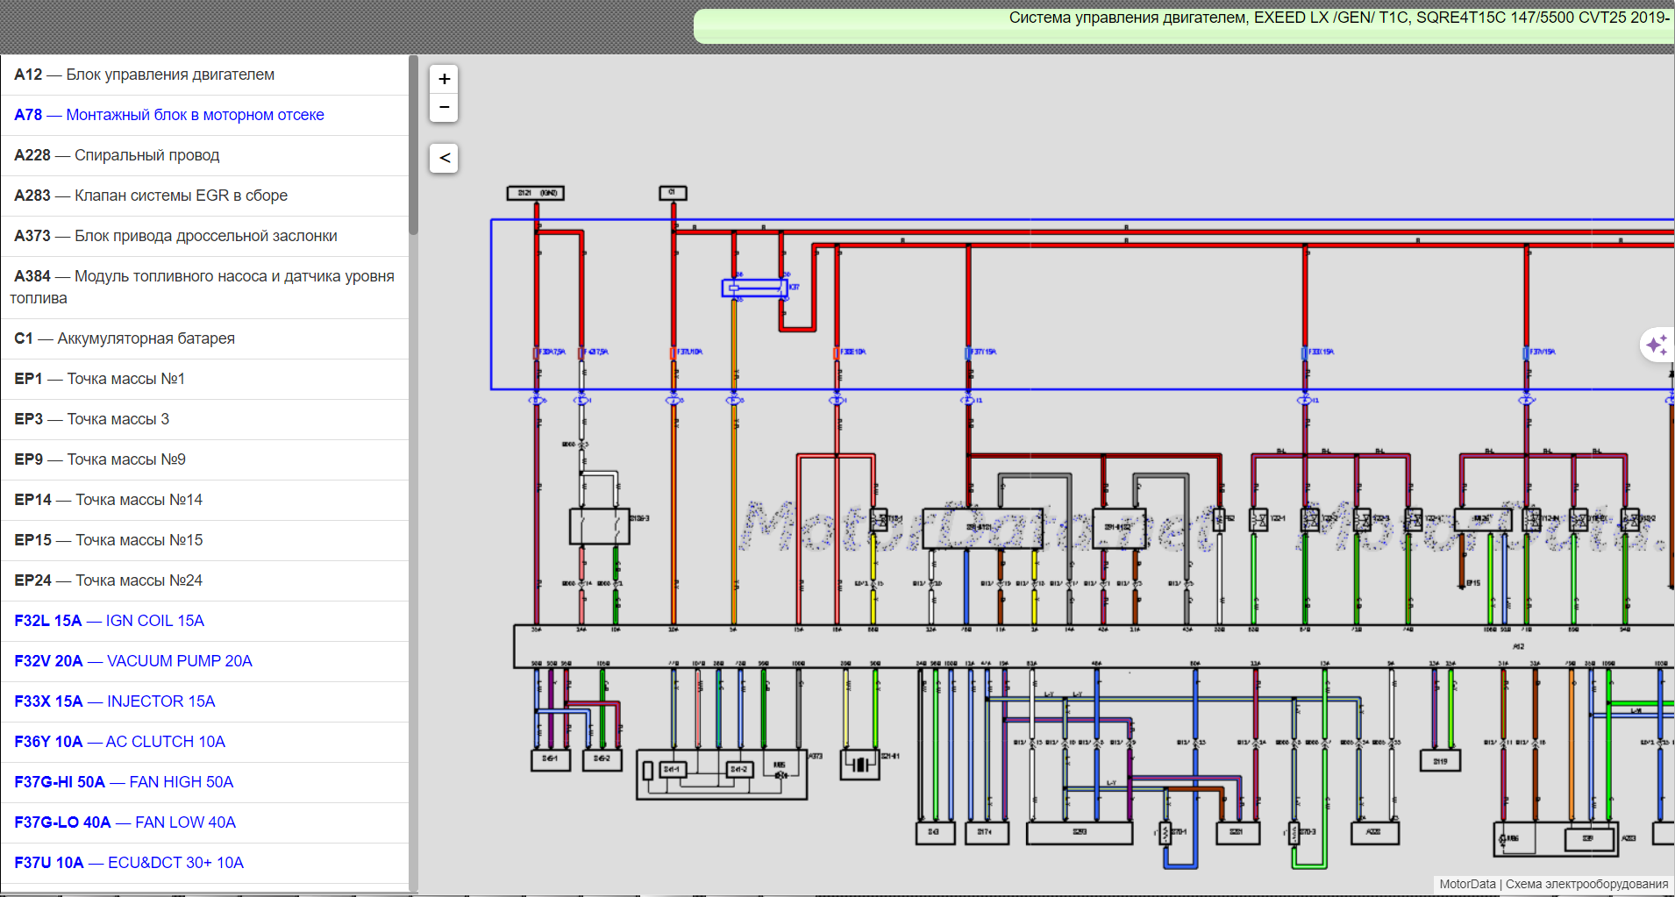This screenshot has width=1675, height=897.
Task: Select F37U 10A ECU&DCT fuse
Action: (129, 863)
